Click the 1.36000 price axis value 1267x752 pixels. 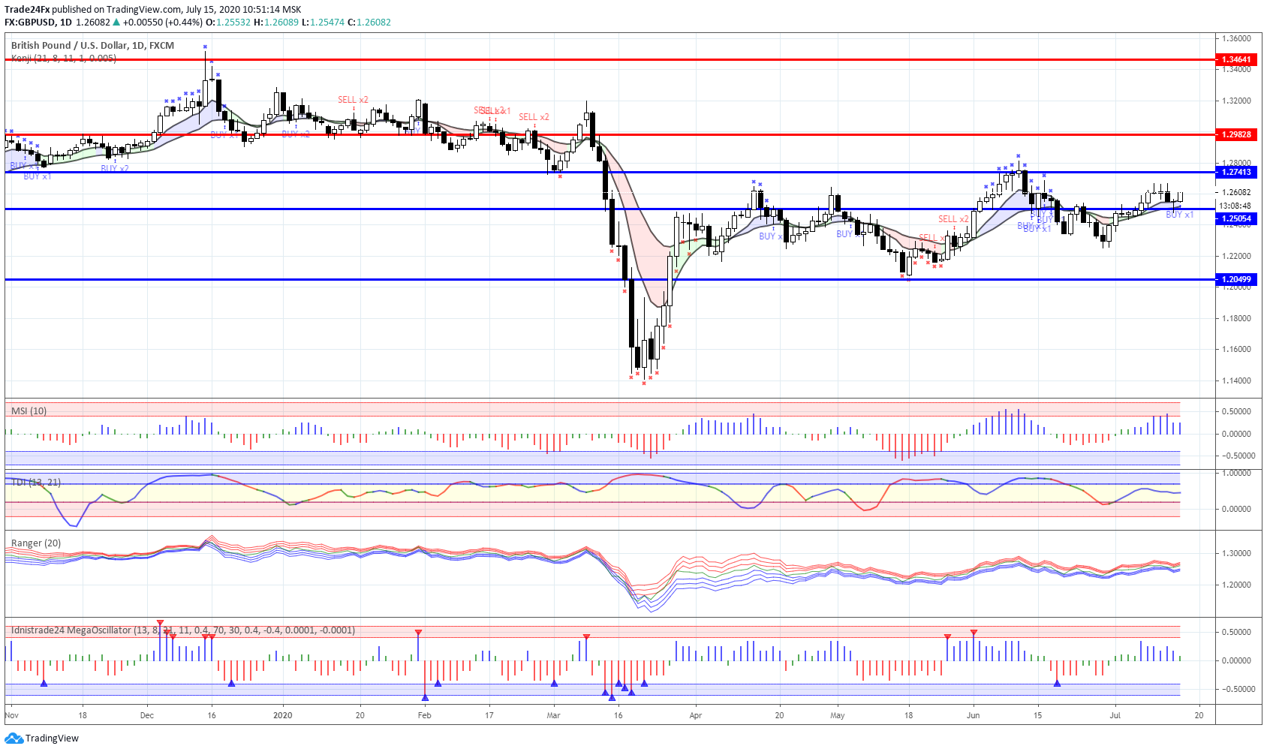(x=1236, y=38)
